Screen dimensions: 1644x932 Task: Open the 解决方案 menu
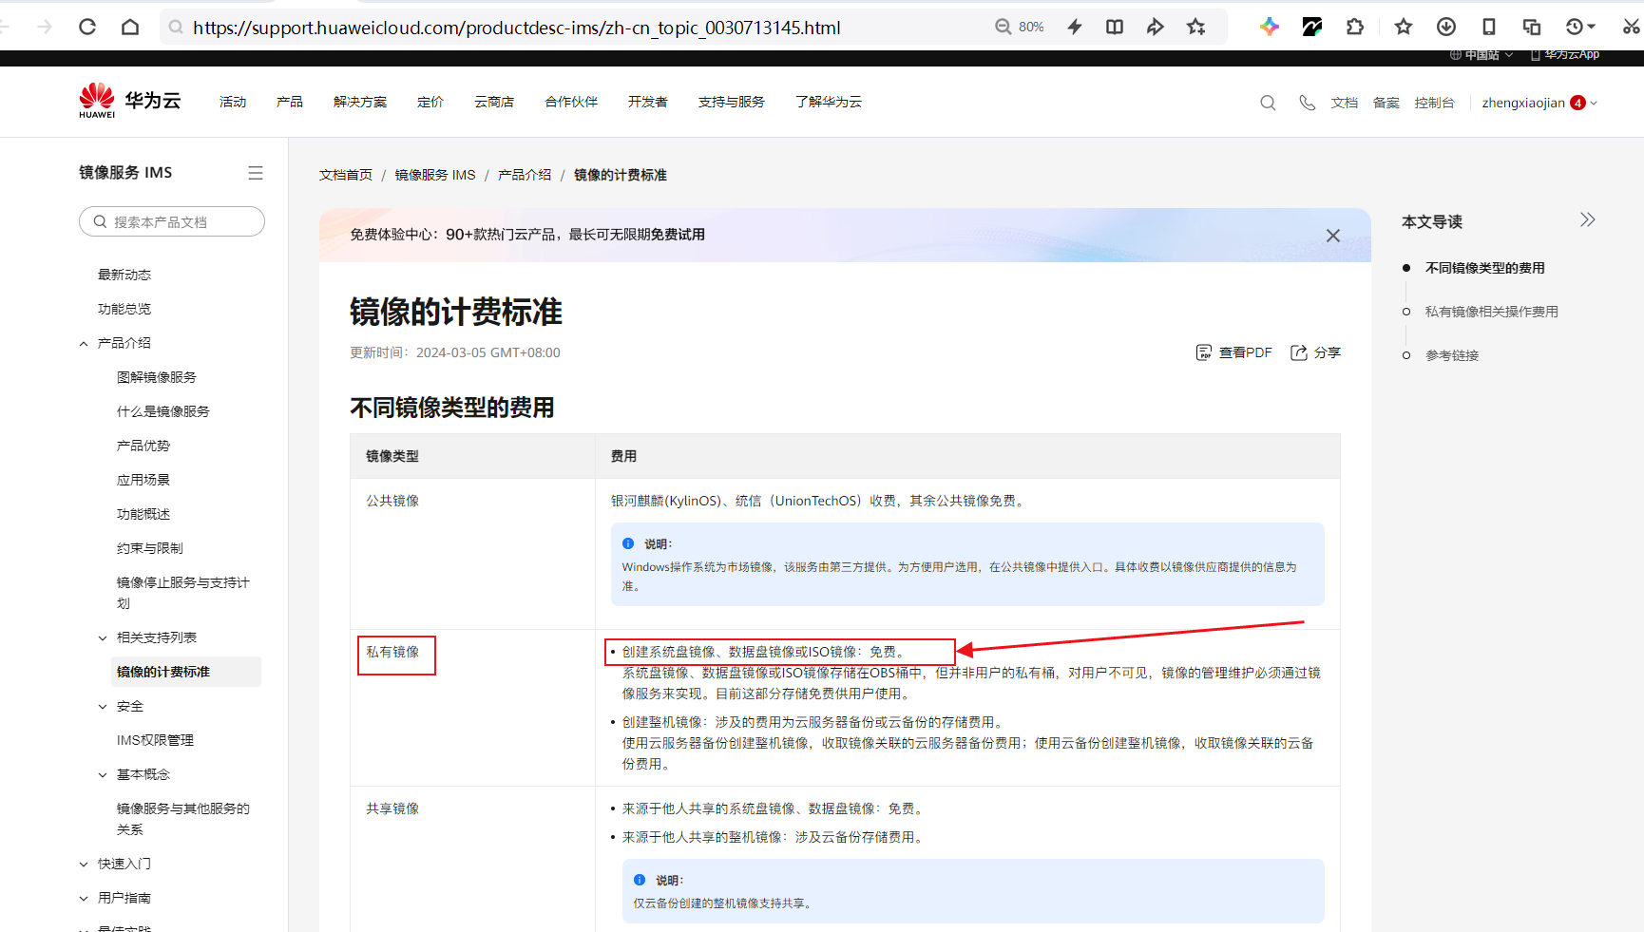tap(360, 102)
